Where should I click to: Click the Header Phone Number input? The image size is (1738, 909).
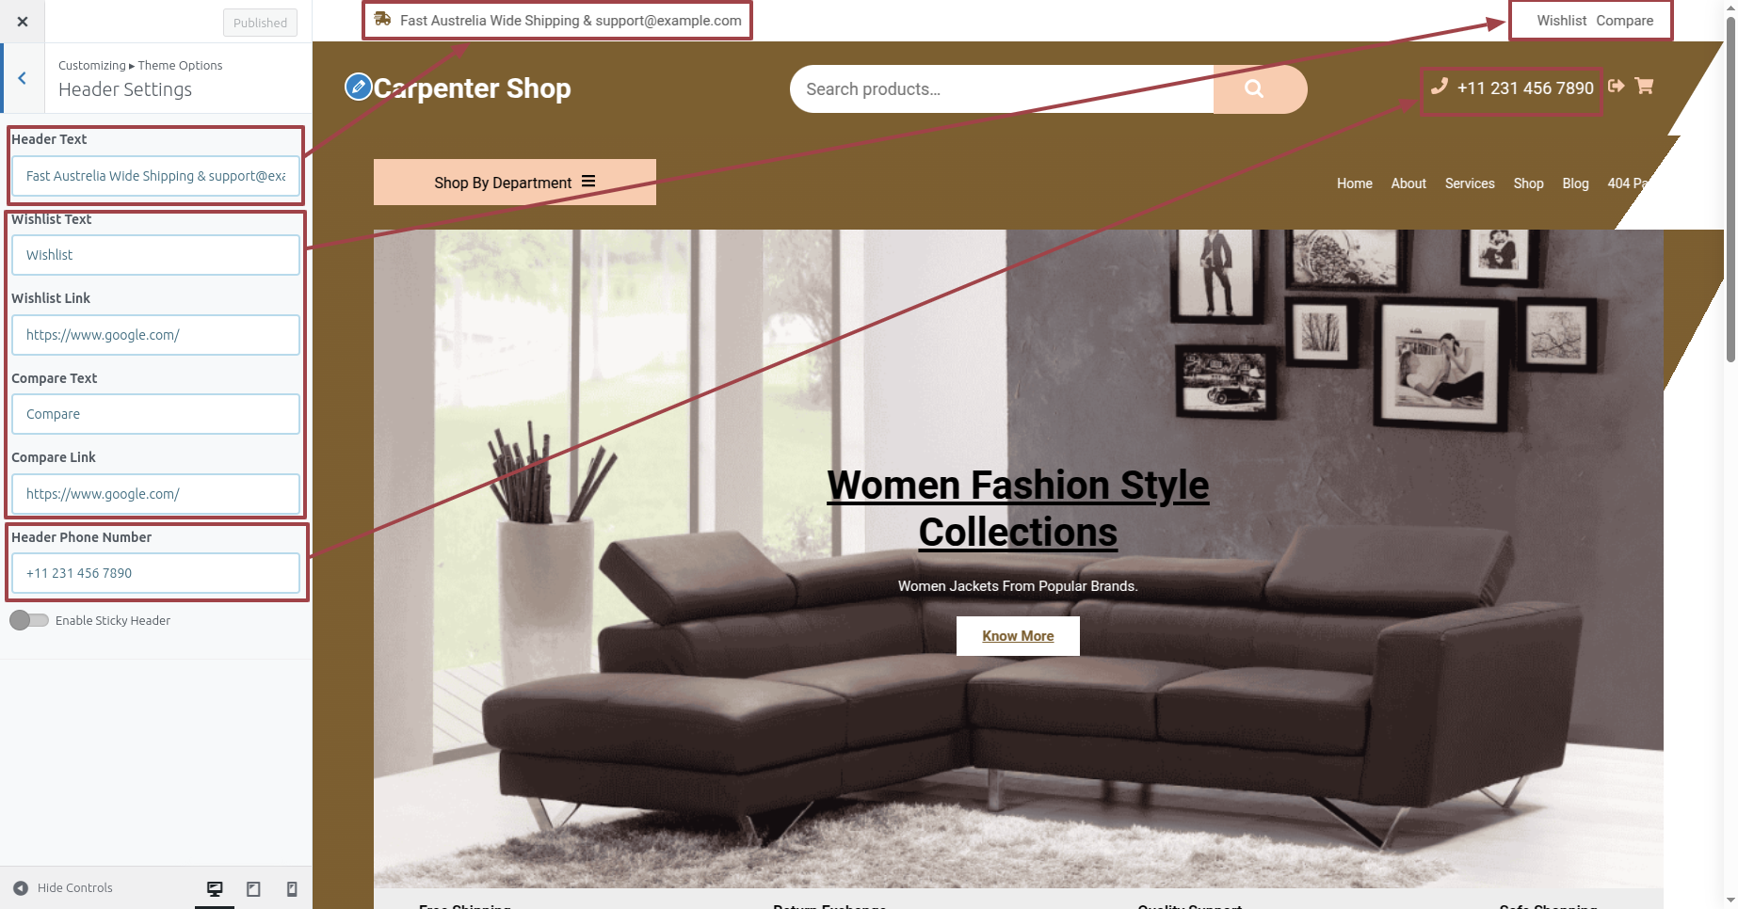pos(155,573)
